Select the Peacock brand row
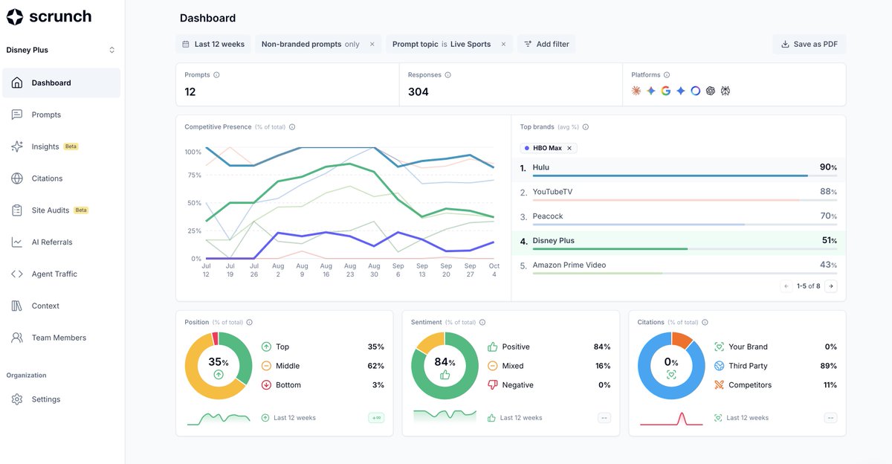The height and width of the screenshot is (464, 892). (679, 218)
